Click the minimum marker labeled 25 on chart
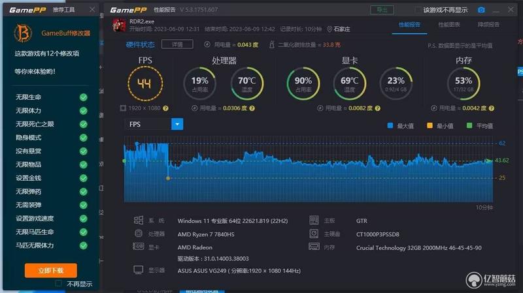523x293 pixels. 168,178
